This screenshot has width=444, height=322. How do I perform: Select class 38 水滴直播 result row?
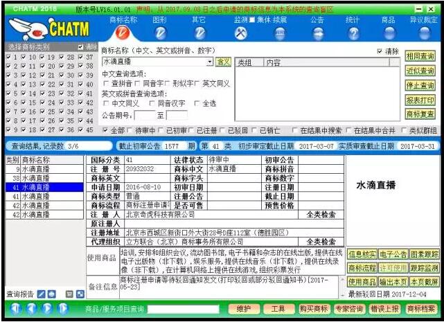coord(44,178)
